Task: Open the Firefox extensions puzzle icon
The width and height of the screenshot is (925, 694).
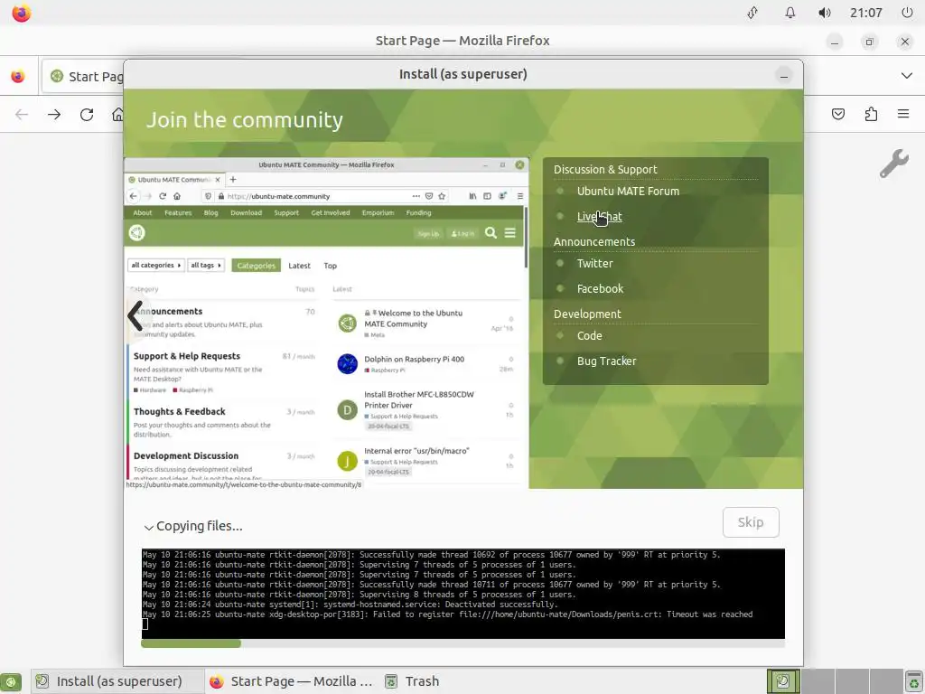Action: (871, 114)
